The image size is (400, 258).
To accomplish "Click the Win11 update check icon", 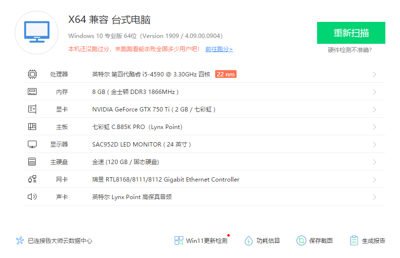I will click(x=179, y=240).
